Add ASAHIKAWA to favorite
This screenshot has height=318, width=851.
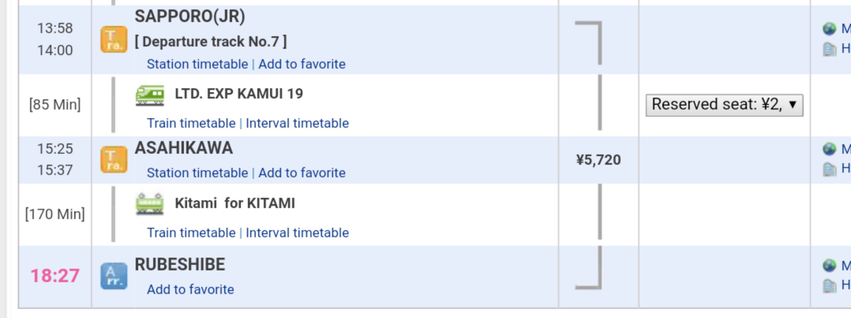[x=302, y=173]
